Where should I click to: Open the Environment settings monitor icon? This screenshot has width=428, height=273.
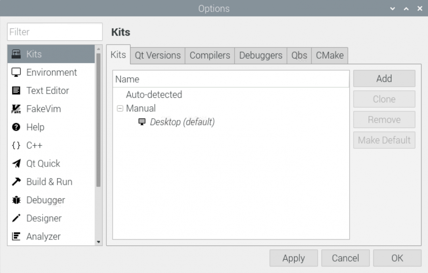pos(16,72)
